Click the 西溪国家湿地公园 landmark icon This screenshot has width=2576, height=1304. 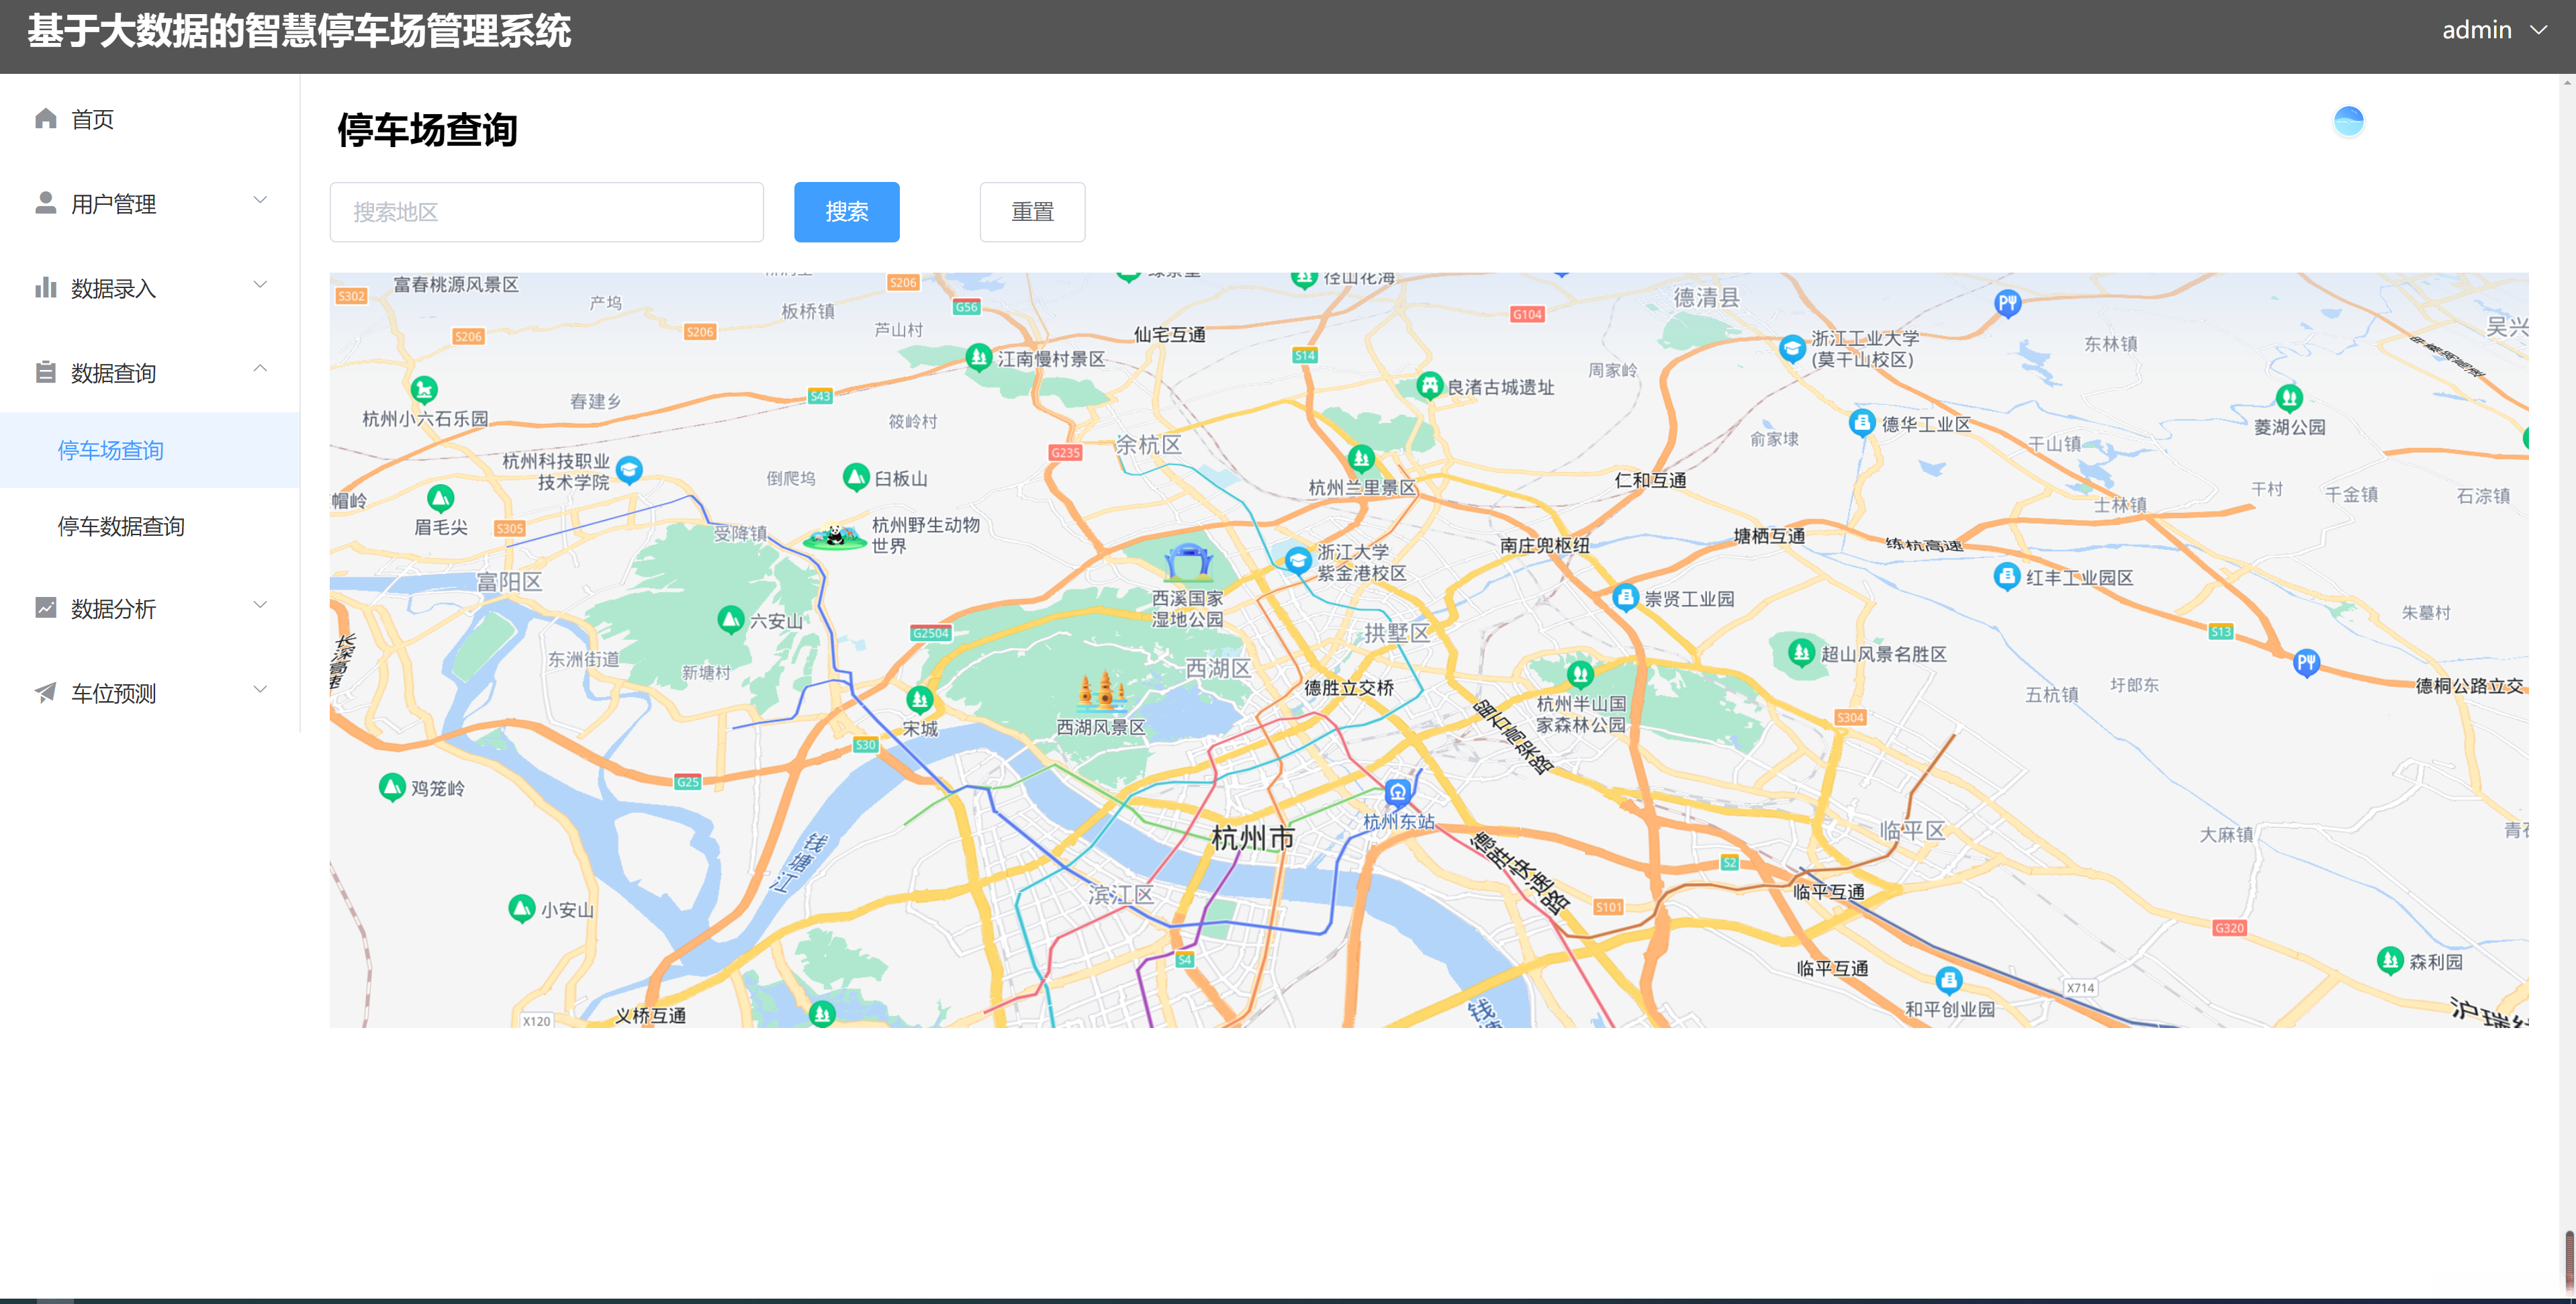pos(1188,563)
